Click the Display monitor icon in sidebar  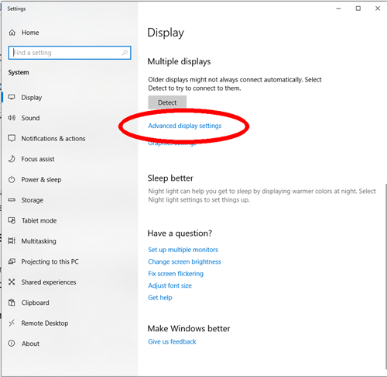point(12,97)
